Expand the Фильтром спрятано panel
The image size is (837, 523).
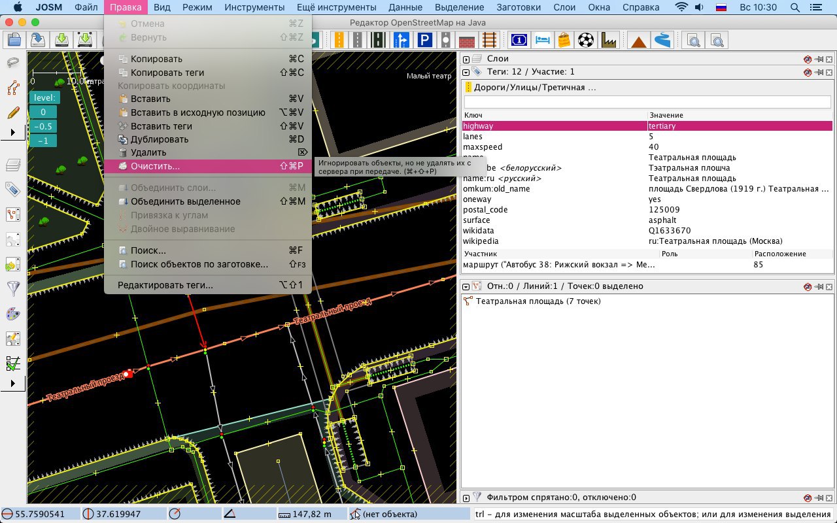466,498
